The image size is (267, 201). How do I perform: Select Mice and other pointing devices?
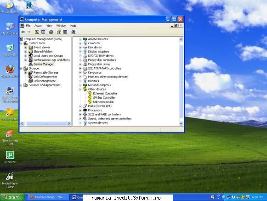click(108, 77)
